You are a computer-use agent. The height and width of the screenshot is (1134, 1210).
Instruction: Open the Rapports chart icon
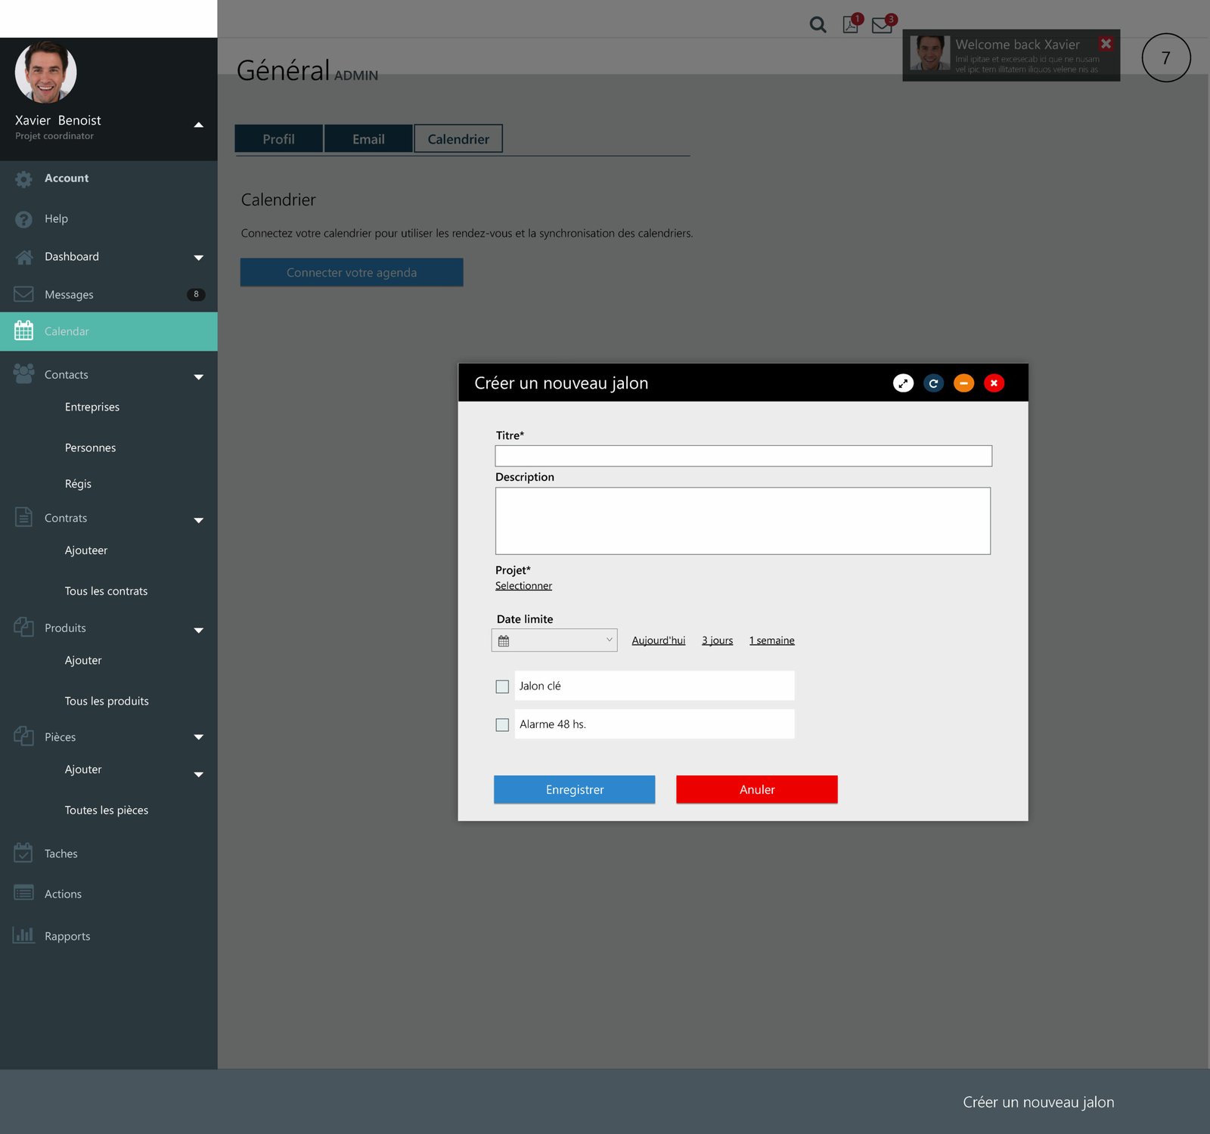point(24,936)
